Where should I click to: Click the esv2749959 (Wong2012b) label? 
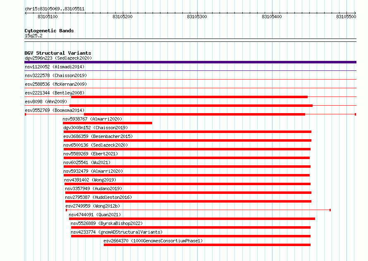point(93,206)
